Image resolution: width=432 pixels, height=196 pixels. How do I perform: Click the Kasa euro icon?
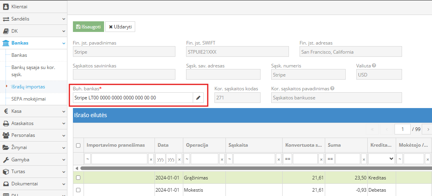[x=6, y=111]
